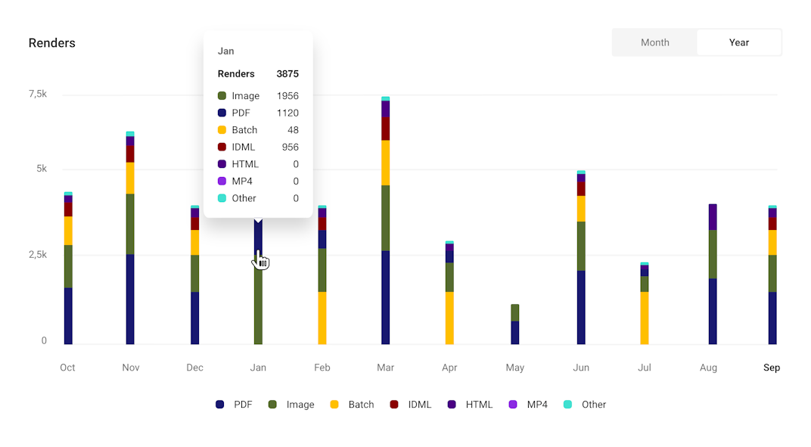Click the navy PDF dot in bottom legend
Viewport: 811px width, 447px height.
tap(220, 405)
